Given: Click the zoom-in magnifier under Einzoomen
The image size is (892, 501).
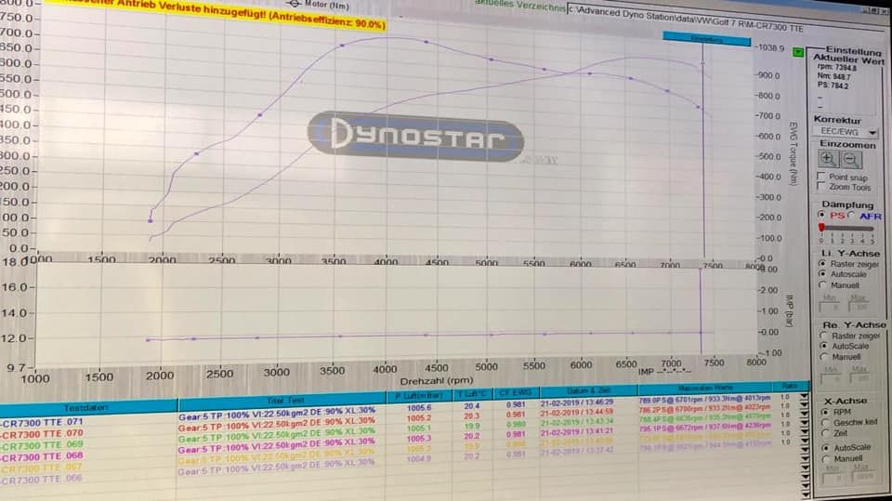Looking at the screenshot, I should pyautogui.click(x=828, y=160).
